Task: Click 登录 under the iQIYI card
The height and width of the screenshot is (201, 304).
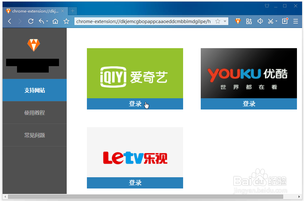Action: pyautogui.click(x=135, y=104)
